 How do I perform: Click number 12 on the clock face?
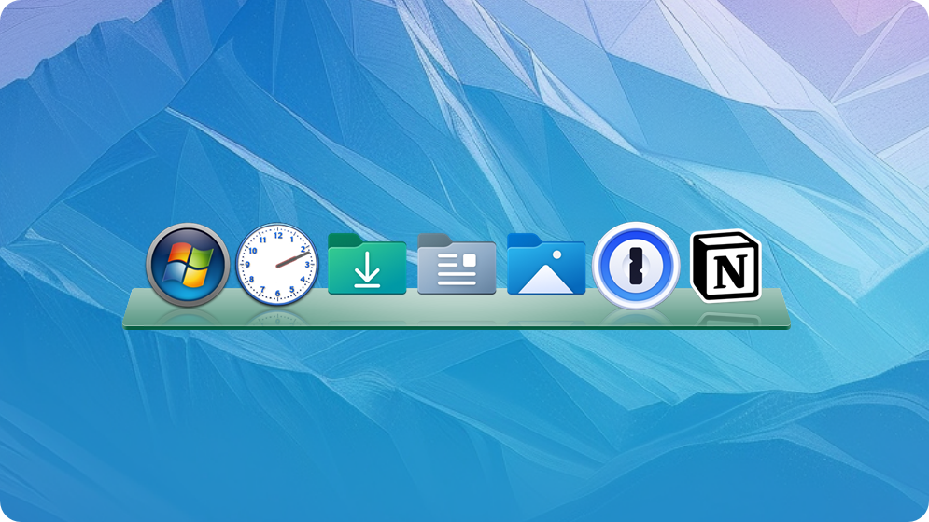[278, 235]
